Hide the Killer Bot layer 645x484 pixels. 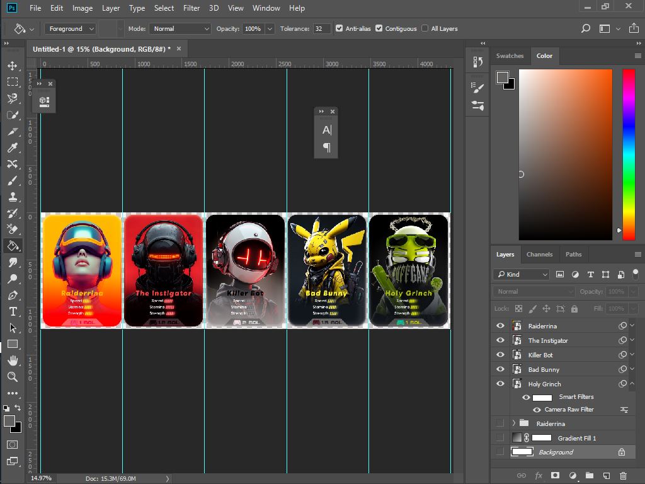coord(500,355)
